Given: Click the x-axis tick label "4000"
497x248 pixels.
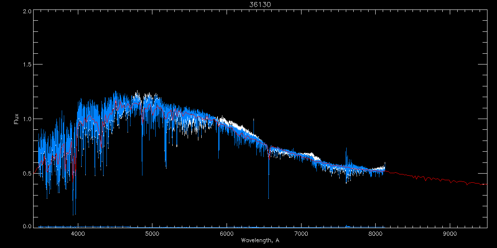Looking at the screenshot, I should point(78,234).
